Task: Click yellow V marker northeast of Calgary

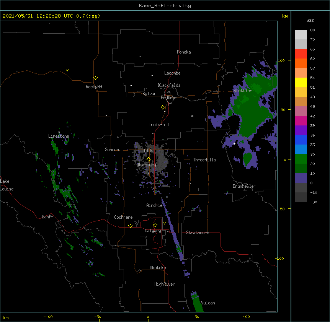Action: [164, 223]
